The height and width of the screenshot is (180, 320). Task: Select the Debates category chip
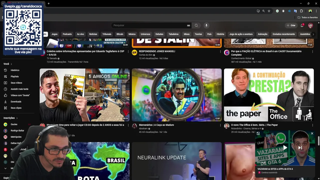point(159,34)
